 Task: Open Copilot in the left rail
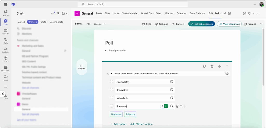(x=6, y=59)
